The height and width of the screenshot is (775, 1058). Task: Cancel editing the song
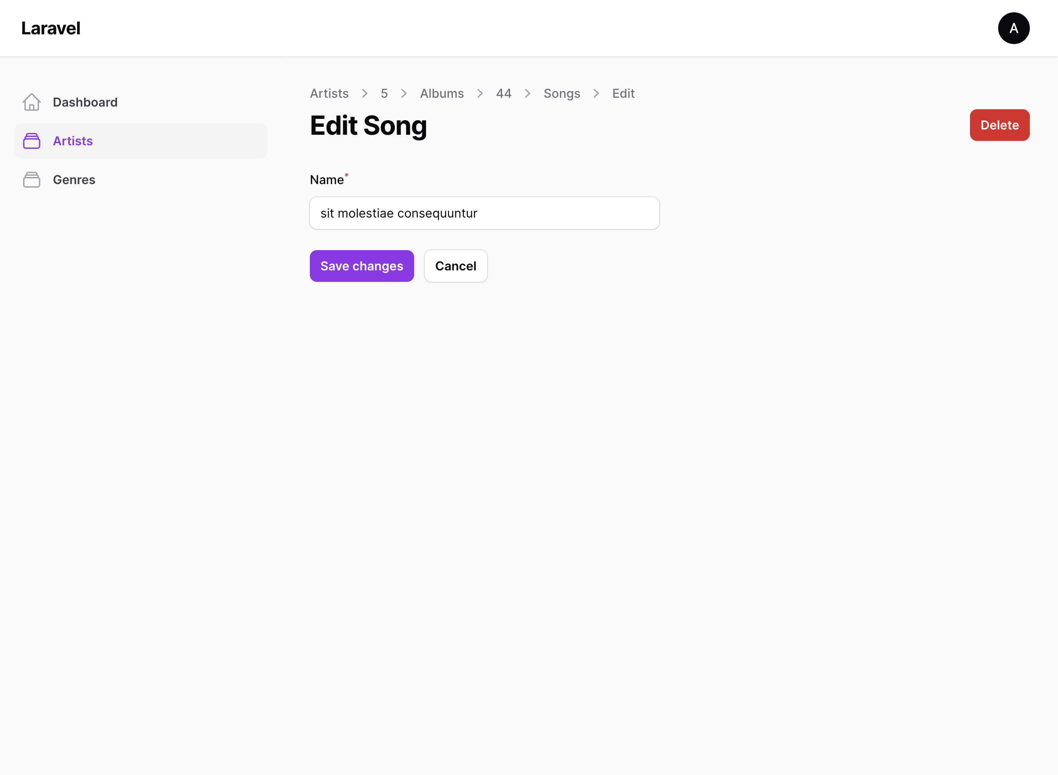click(455, 266)
